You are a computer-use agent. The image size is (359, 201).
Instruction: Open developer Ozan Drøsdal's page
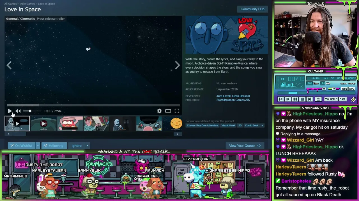coord(241,96)
